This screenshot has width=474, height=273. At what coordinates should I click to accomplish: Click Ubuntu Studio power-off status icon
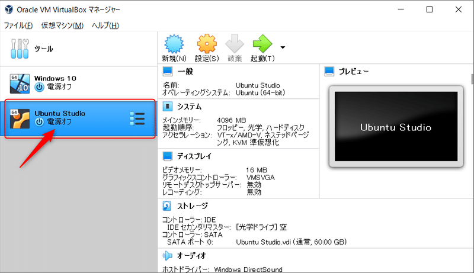point(39,122)
